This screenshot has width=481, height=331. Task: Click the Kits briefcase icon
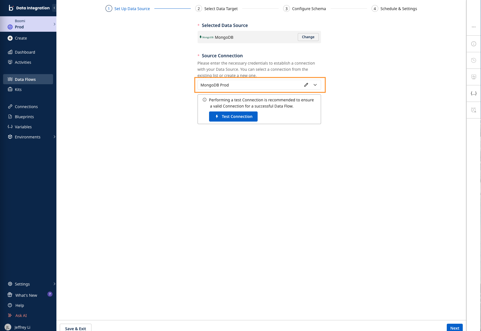10,89
